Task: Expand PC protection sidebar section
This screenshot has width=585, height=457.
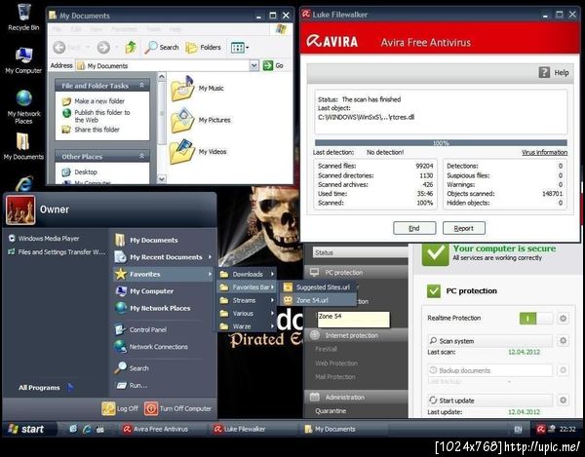Action: 356,273
